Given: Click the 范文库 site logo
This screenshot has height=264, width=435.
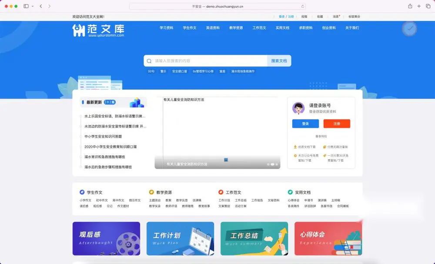Looking at the screenshot, I should (x=98, y=30).
